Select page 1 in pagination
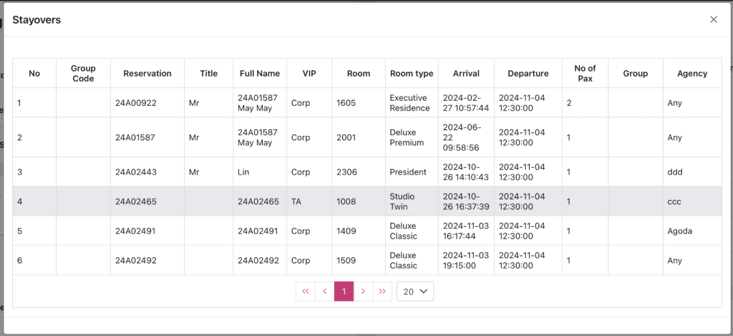The height and width of the screenshot is (336, 733). click(x=344, y=292)
